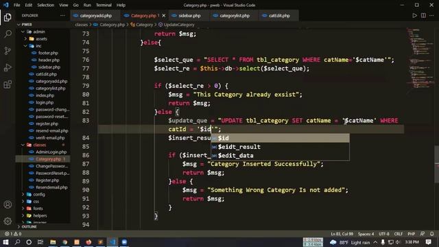Viewport: 439px width, 247px height.
Task: Click the editor vertical scrollbar thumb
Action: tap(436, 165)
